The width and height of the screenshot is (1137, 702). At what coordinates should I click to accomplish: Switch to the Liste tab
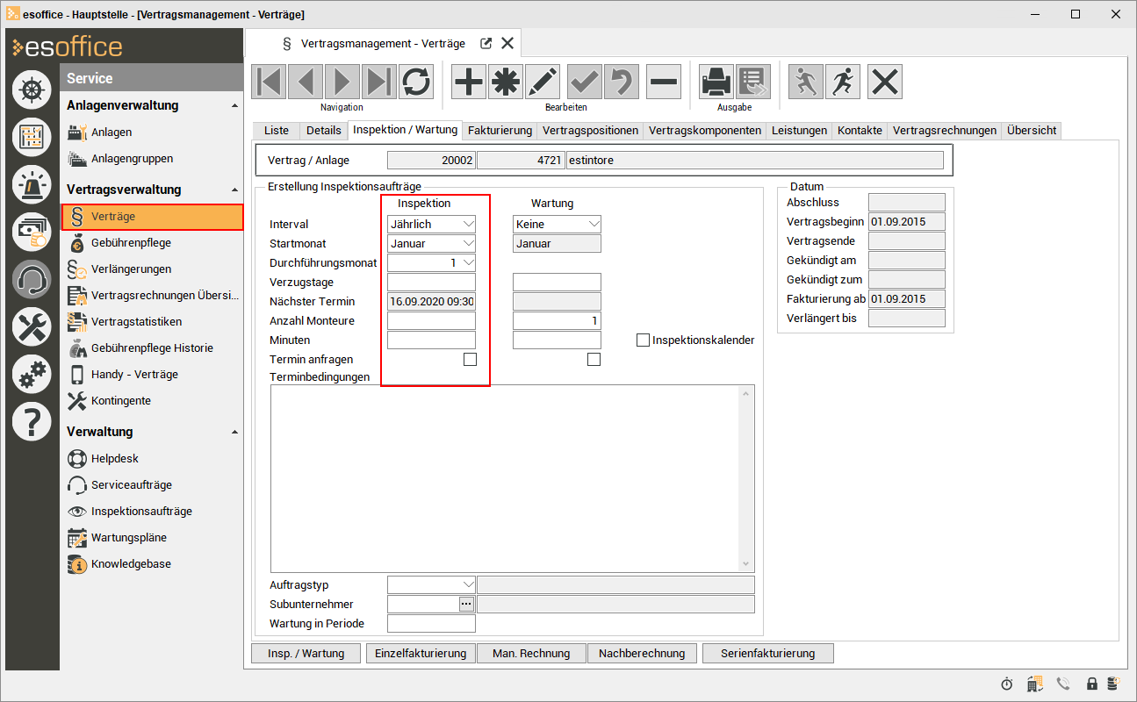pyautogui.click(x=276, y=131)
